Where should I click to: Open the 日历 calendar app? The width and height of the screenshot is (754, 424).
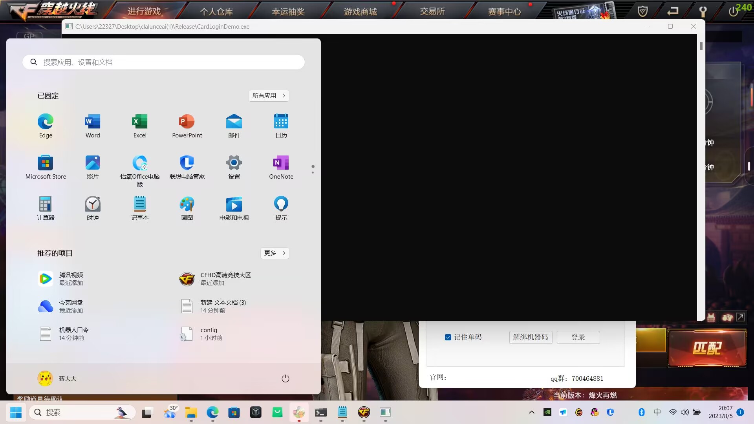281,126
